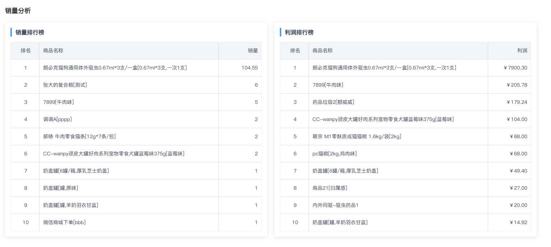551x247 pixels.
Task: Select the 利润排行榜 panel title
Action: pyautogui.click(x=299, y=33)
